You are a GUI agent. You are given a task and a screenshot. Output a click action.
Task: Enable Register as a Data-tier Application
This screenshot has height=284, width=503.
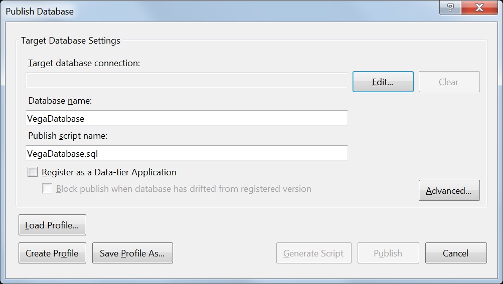[x=33, y=172]
